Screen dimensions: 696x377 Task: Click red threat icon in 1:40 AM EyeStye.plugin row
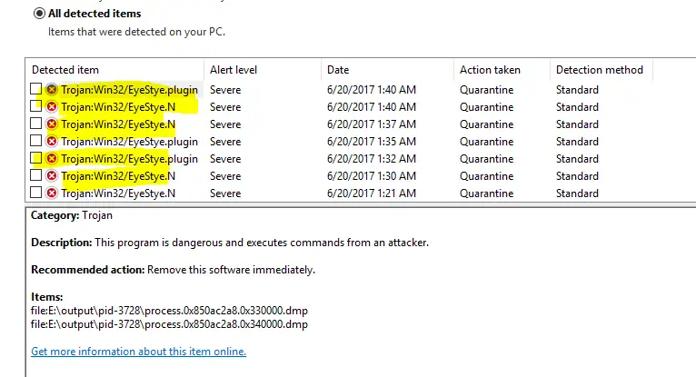tap(52, 90)
